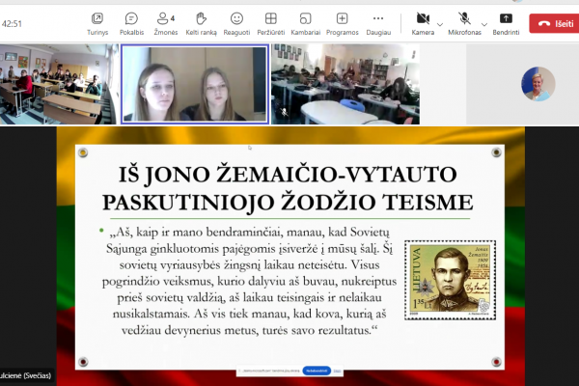Unmute the Mikrofonas microphone
Image resolution: width=579 pixels, height=386 pixels.
pos(464,24)
